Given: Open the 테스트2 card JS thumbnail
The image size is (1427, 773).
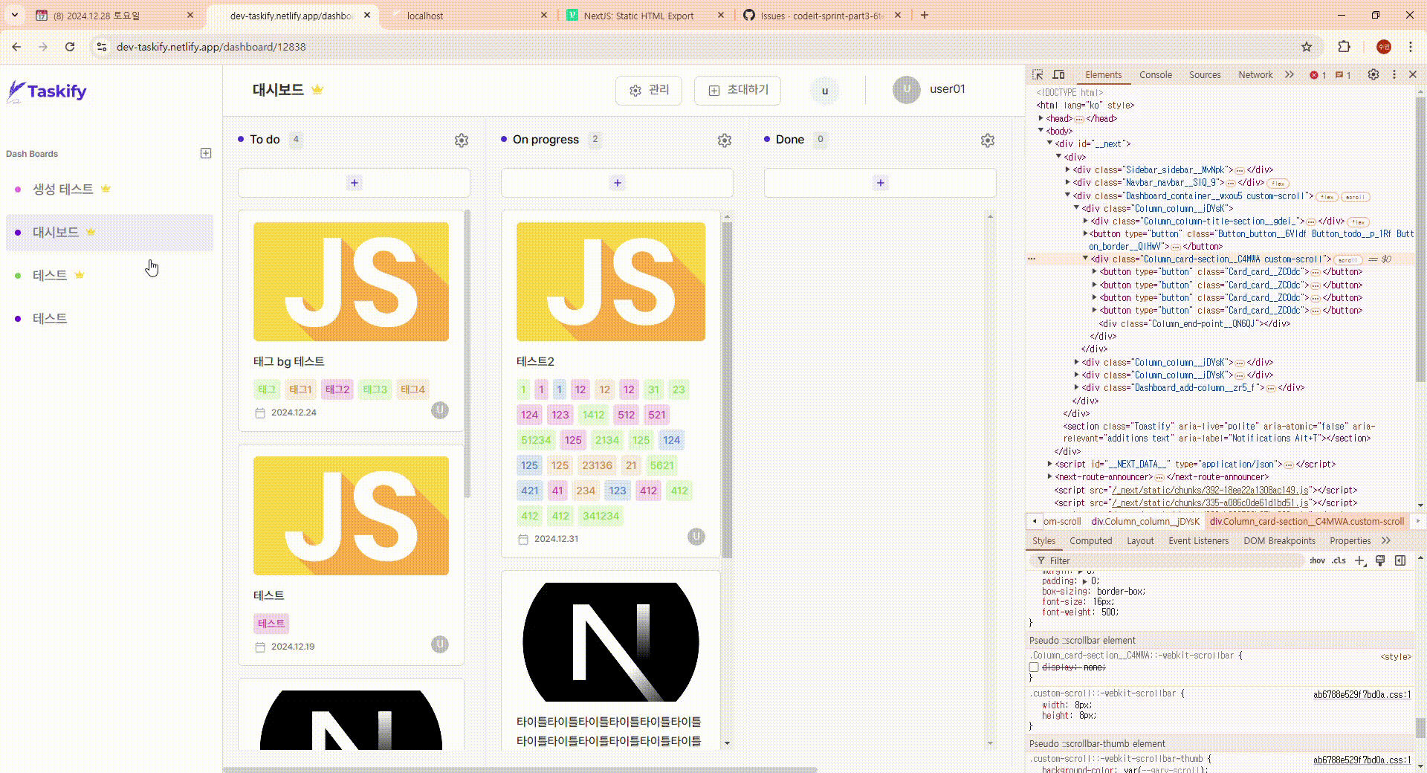Looking at the screenshot, I should [x=611, y=282].
